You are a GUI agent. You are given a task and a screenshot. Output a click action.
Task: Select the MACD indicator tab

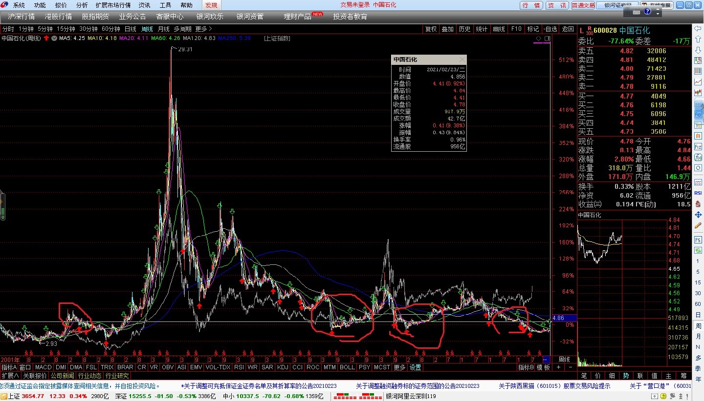point(43,367)
